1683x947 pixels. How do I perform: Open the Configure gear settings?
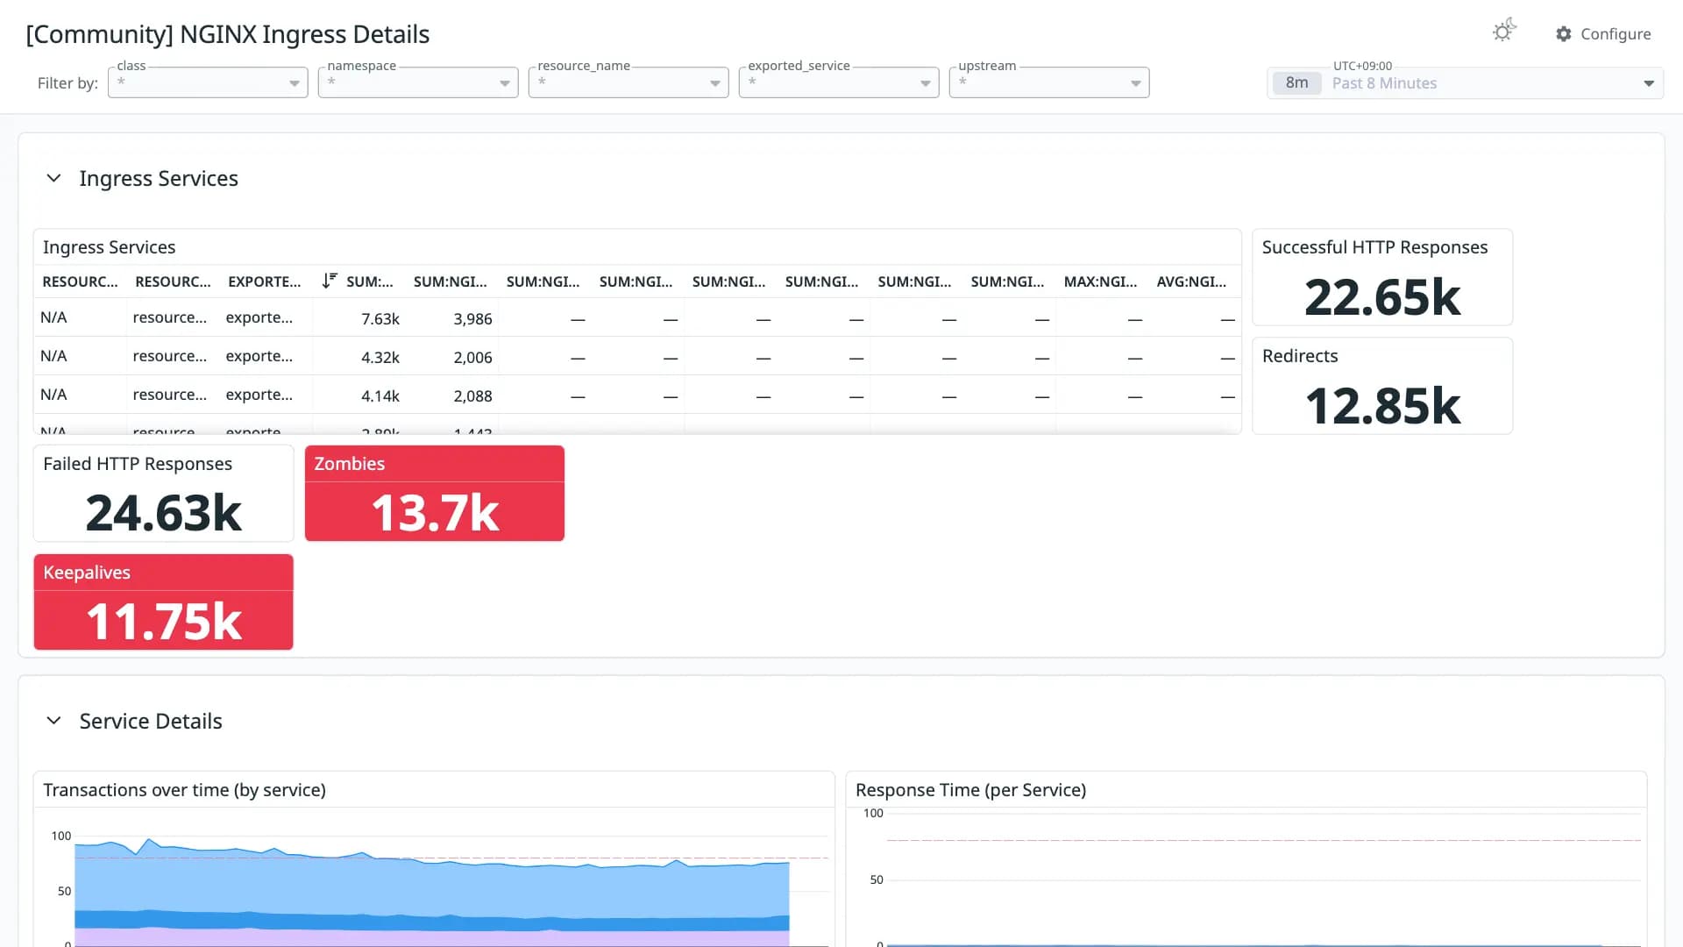point(1564,34)
